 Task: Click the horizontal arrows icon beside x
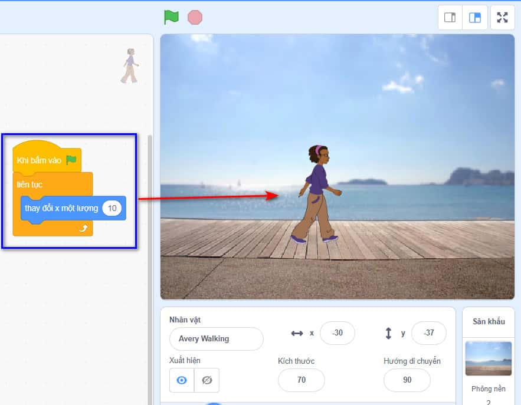point(297,333)
